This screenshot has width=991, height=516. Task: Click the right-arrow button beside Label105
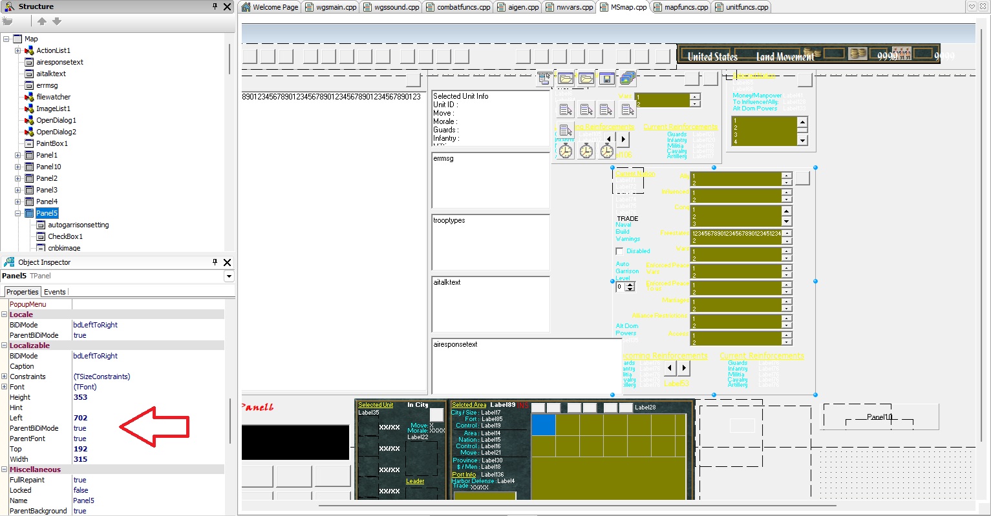point(623,139)
